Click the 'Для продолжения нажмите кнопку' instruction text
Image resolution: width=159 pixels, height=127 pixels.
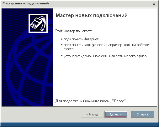[x=83, y=101]
